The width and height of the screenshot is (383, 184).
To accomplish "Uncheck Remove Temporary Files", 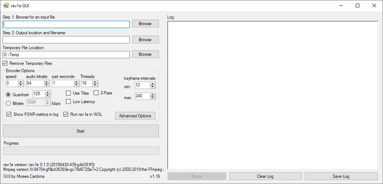I will 5,63.
